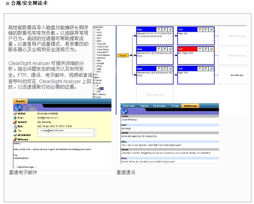Click the globe icon in the MSN message panel
The width and height of the screenshot is (254, 204).
click(x=125, y=111)
